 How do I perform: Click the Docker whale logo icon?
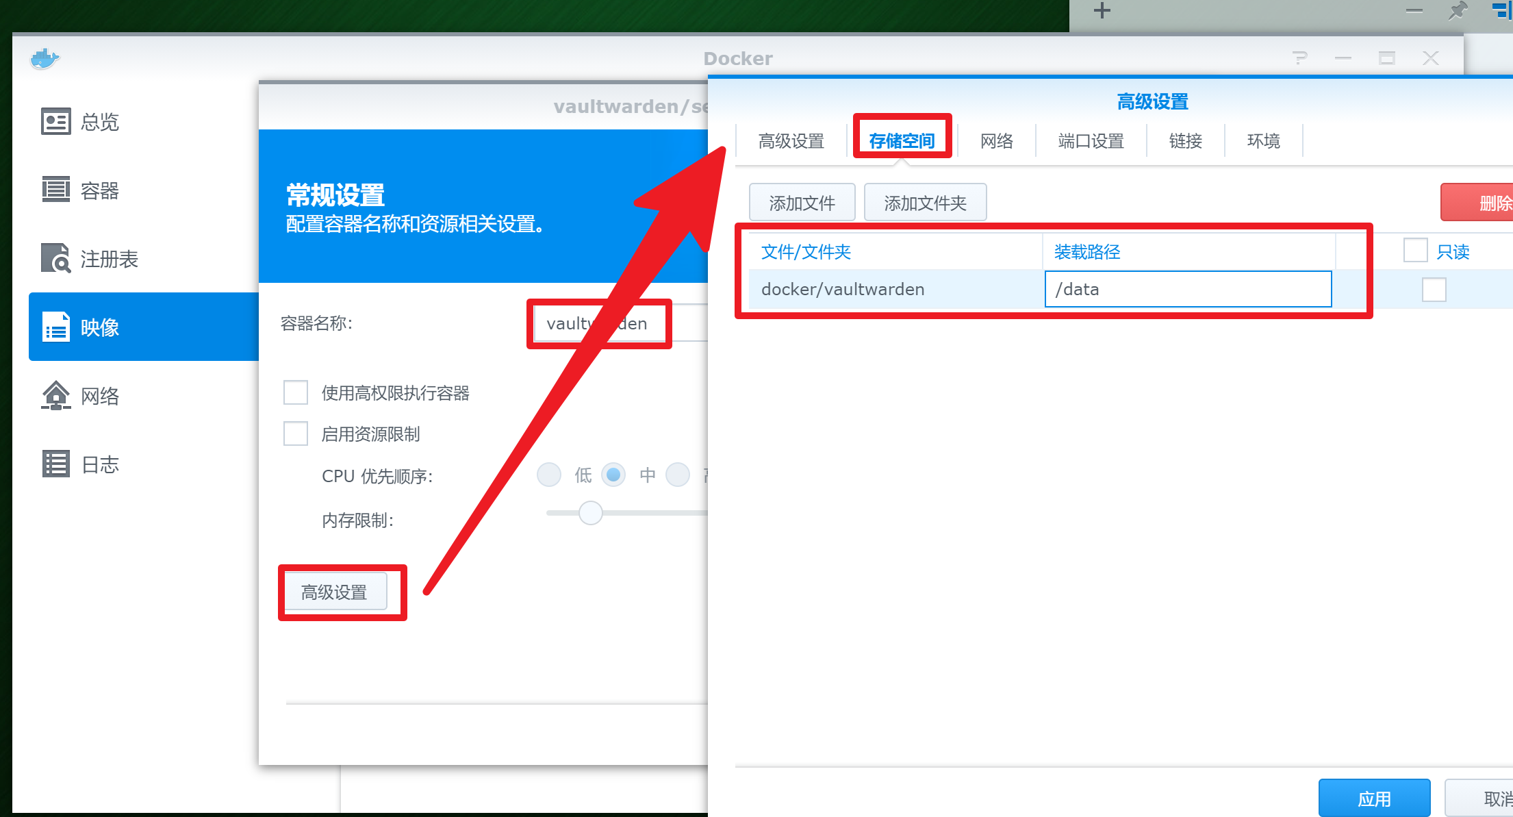(x=45, y=58)
